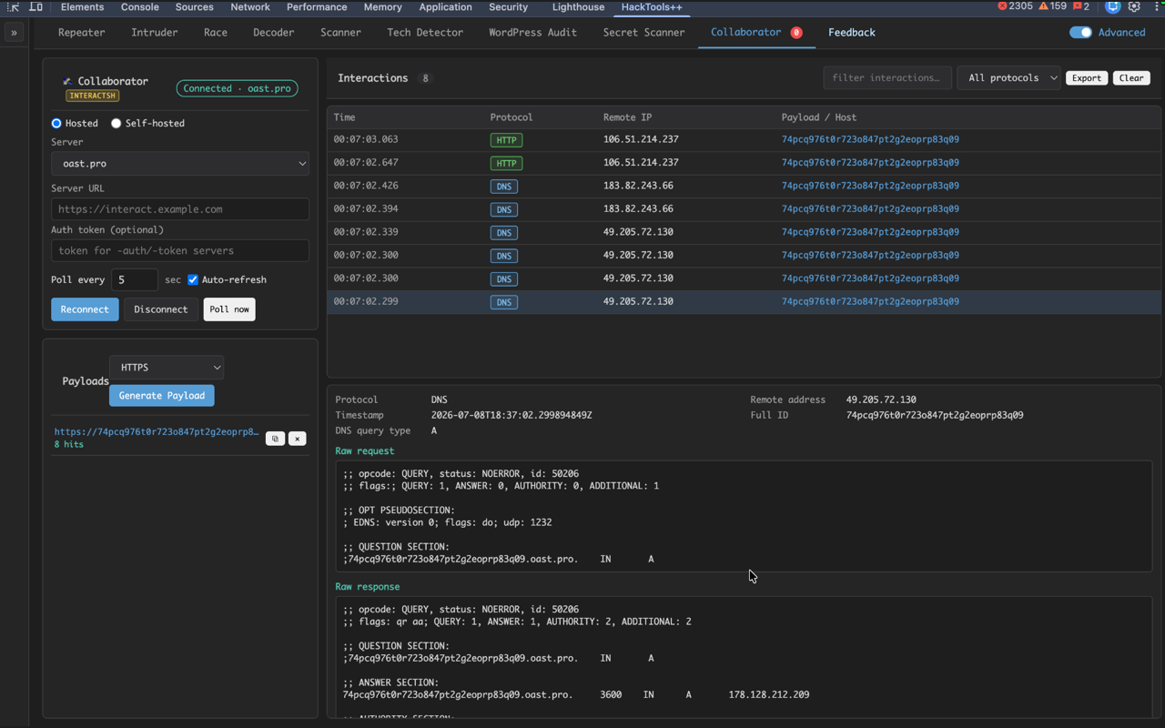Click DNS badge in 00:07:02.339 row
This screenshot has height=728, width=1165.
pyautogui.click(x=503, y=233)
